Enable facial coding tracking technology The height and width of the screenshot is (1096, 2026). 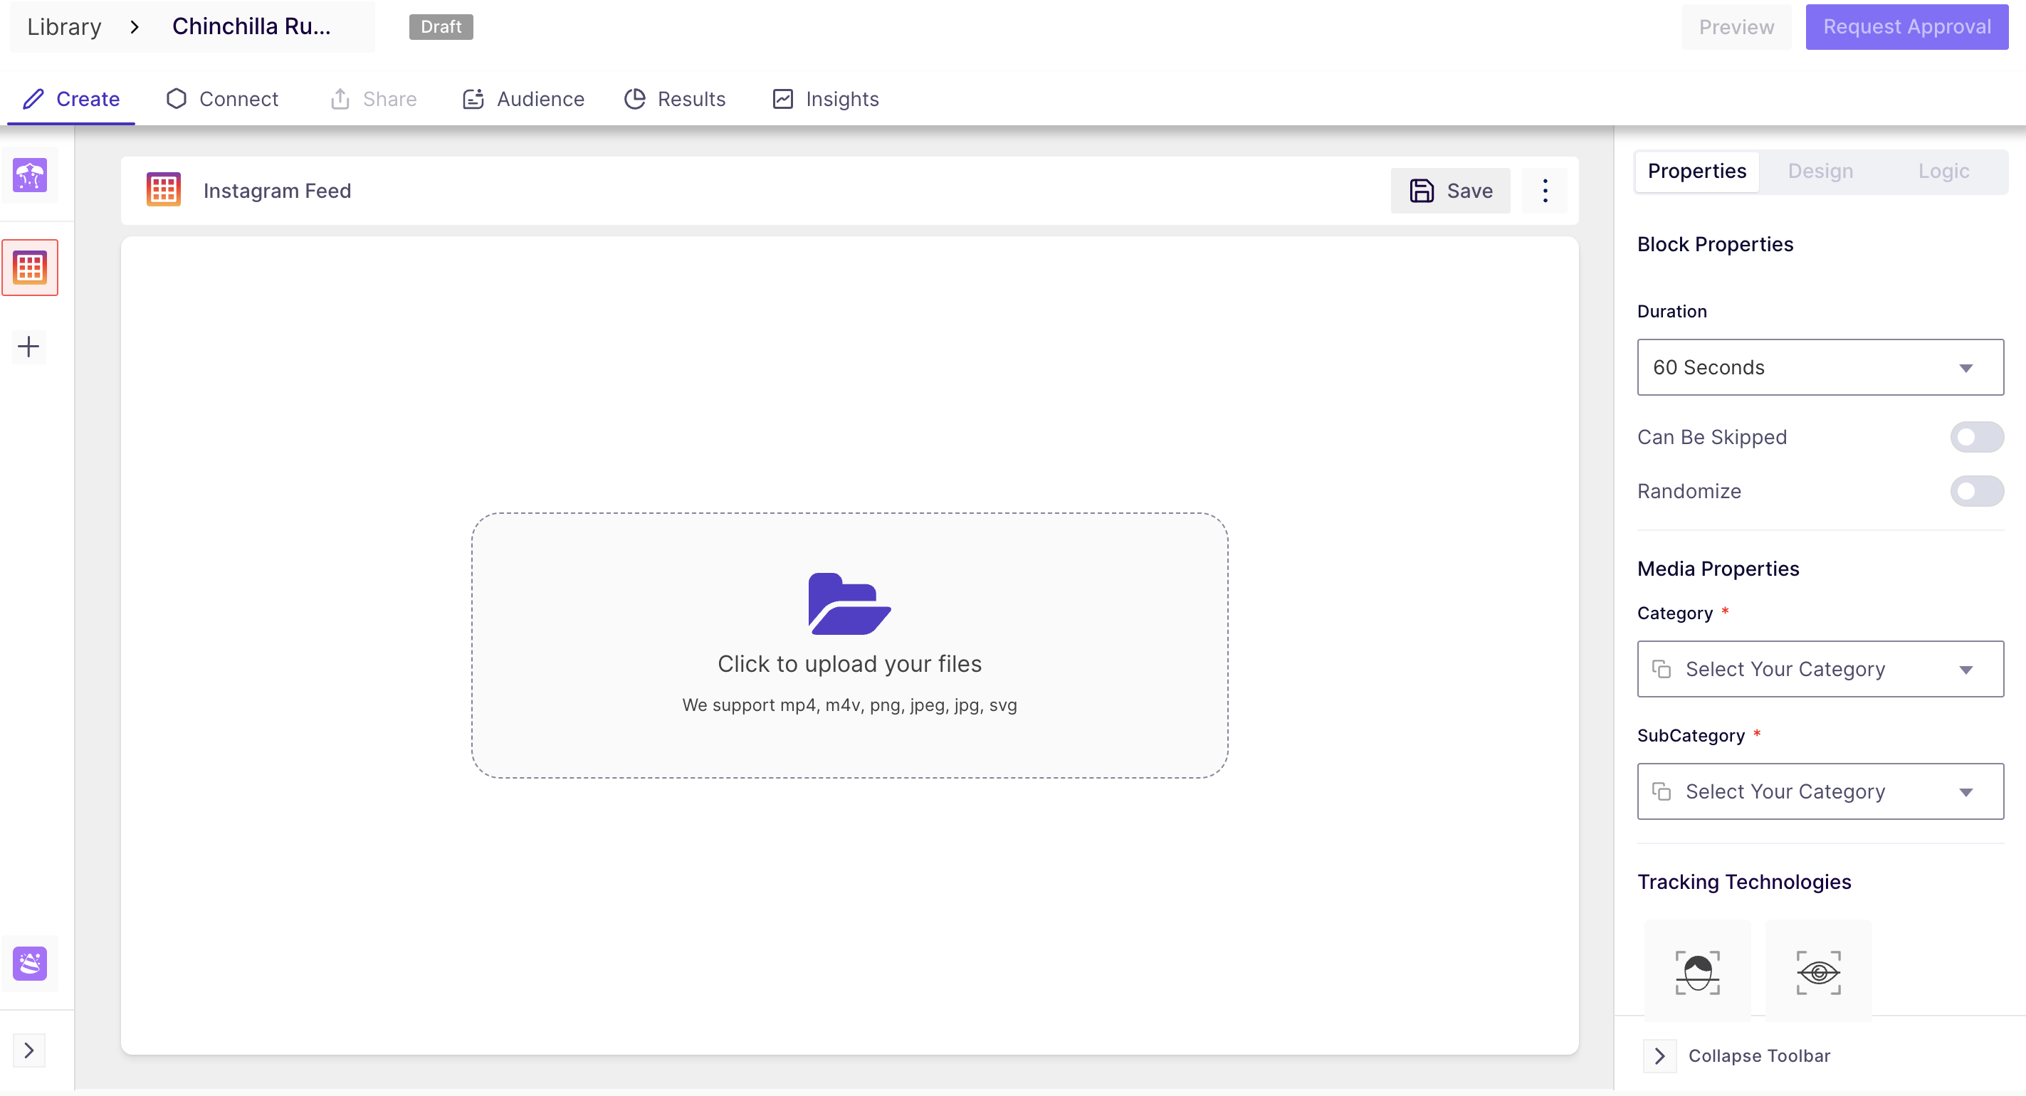(x=1697, y=971)
